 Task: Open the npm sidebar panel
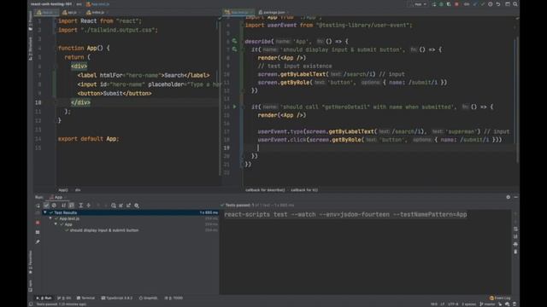[31, 286]
